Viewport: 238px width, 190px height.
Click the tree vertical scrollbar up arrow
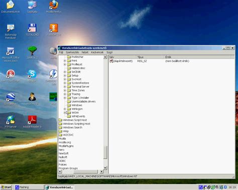pos(105,57)
